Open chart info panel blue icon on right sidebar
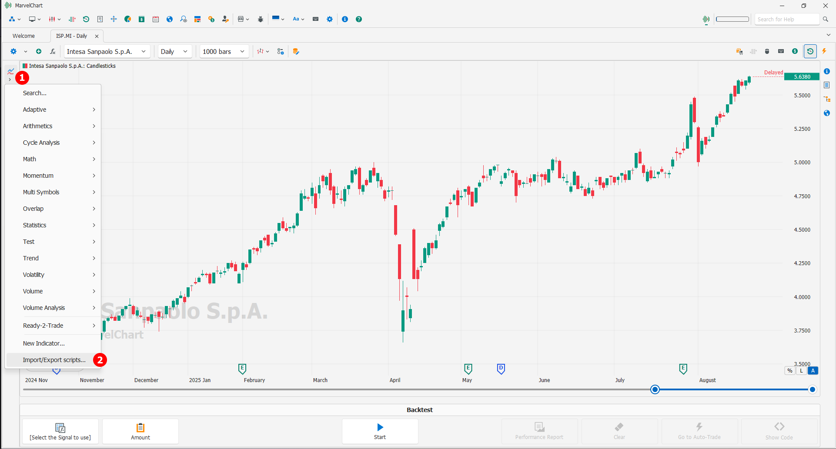 (827, 71)
